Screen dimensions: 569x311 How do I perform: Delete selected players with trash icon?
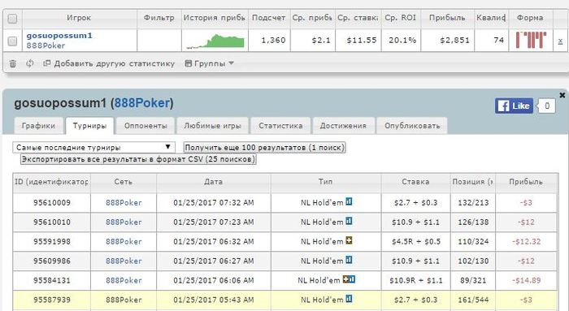coord(13,64)
